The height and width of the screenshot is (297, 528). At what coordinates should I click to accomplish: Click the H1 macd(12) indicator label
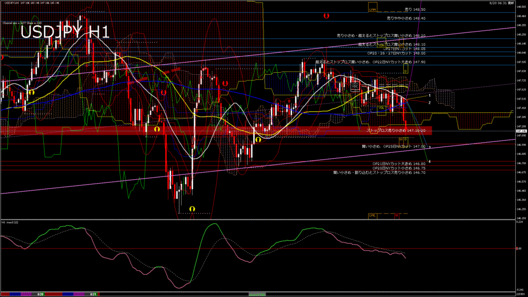[x=10, y=222]
